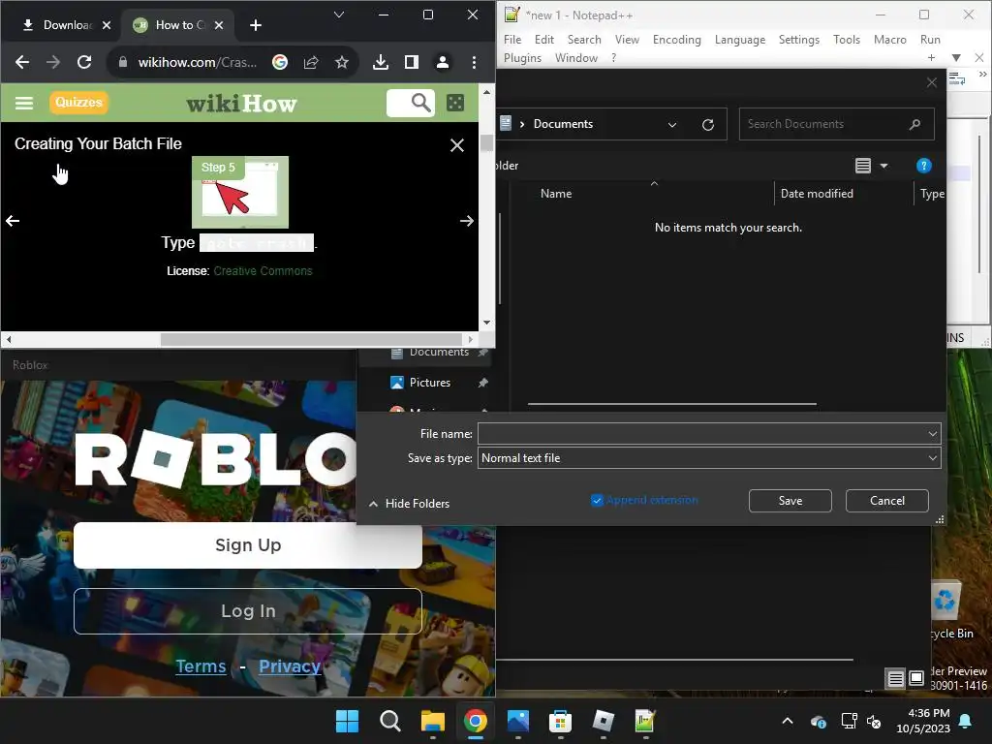Image resolution: width=992 pixels, height=744 pixels.
Task: Open Chrome three-dot menu
Action: (474, 62)
